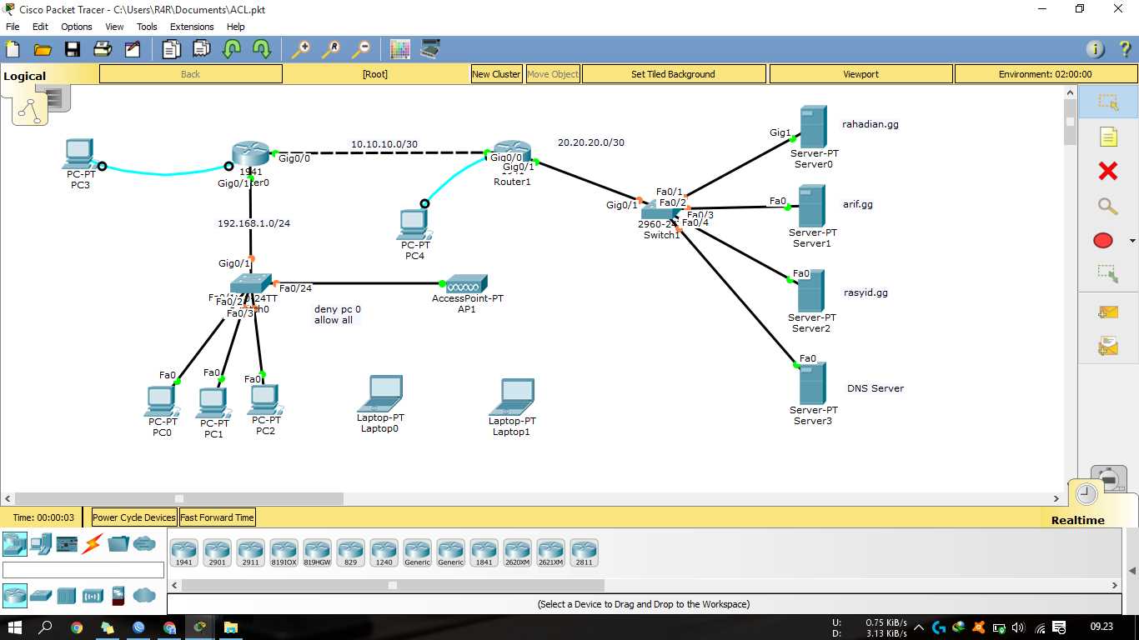Viewport: 1139px width, 640px height.
Task: Choose the WAN Emulation cloud subcategory icon
Action: pyautogui.click(x=144, y=595)
